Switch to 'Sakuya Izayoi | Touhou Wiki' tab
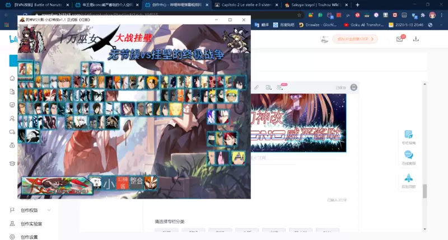The height and width of the screenshot is (240, 448). tap(316, 5)
